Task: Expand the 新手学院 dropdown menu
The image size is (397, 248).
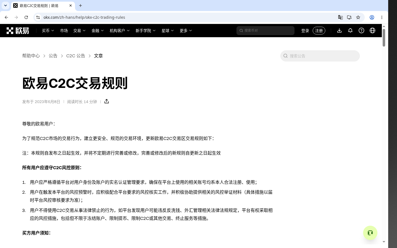Action: 146,31
